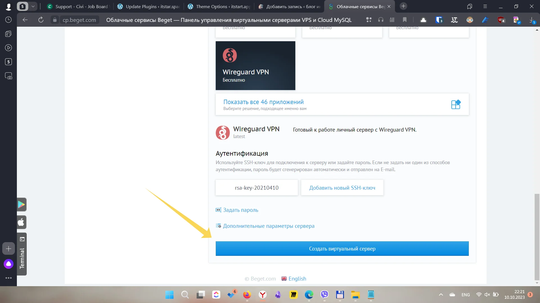540x303 pixels.
Task: Switch to Добавить запись tab
Action: 289,6
